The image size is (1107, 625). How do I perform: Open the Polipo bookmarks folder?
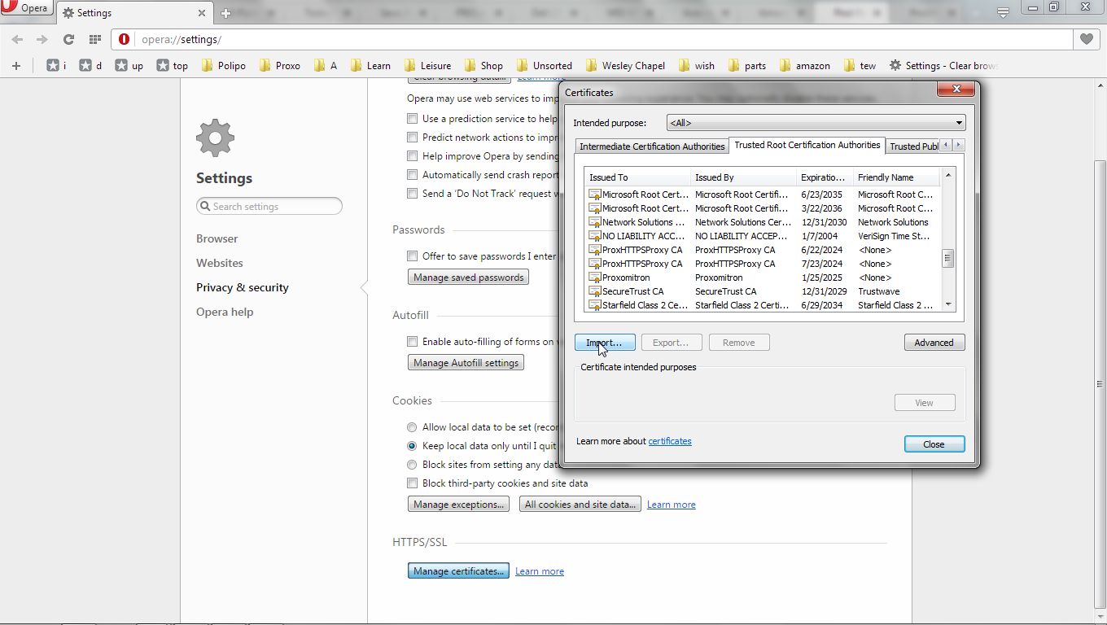point(223,65)
